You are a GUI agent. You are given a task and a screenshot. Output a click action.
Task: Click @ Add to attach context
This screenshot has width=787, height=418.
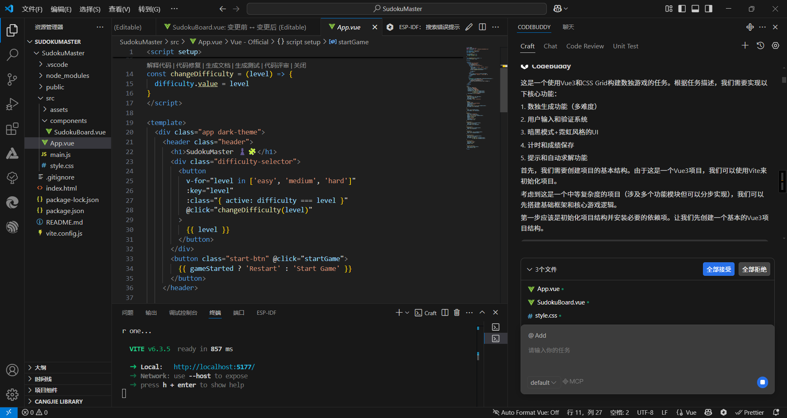(537, 336)
